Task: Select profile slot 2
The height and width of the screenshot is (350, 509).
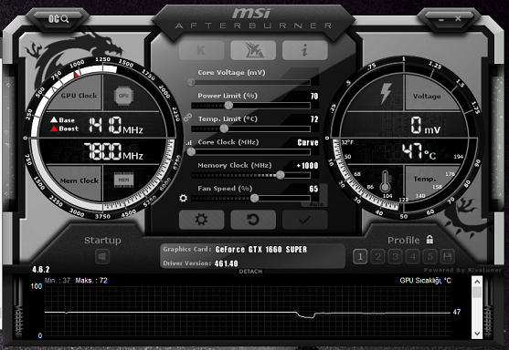Action: [377, 257]
